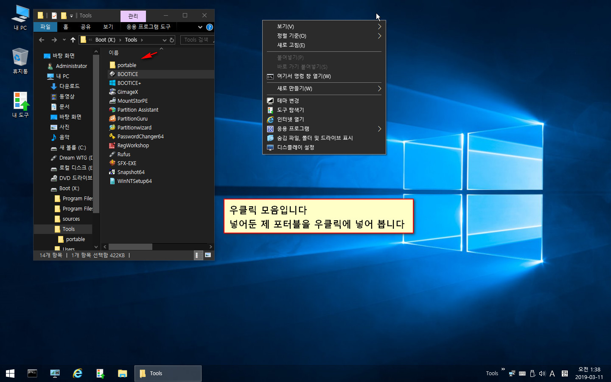Viewport: 611px width, 382px height.
Task: Choose 여기서 명령 창 열기(W)
Action: (x=324, y=76)
